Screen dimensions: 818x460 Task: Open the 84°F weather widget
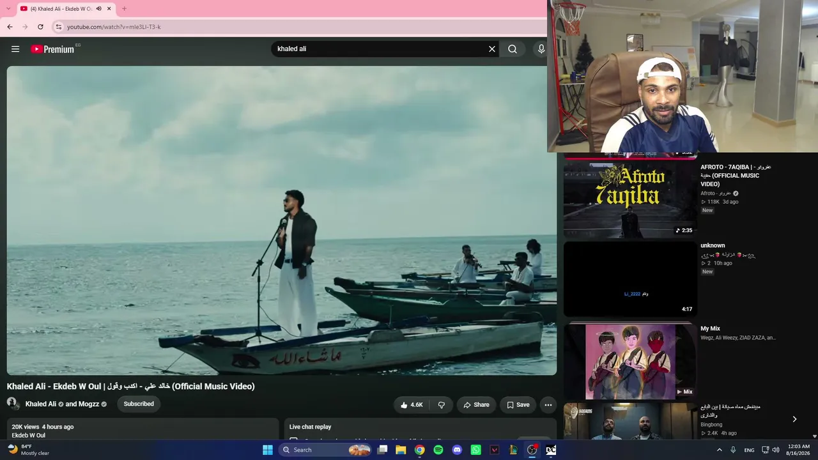[29, 450]
